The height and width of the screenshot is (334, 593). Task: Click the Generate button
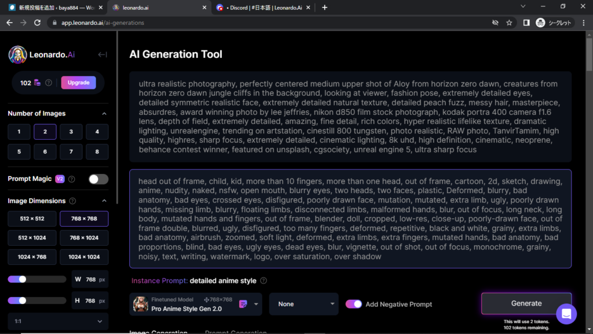point(526,303)
